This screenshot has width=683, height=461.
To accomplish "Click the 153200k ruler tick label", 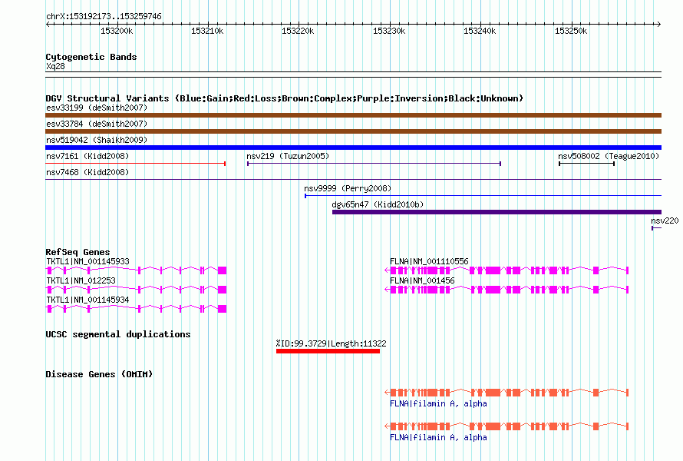I will (x=117, y=31).
